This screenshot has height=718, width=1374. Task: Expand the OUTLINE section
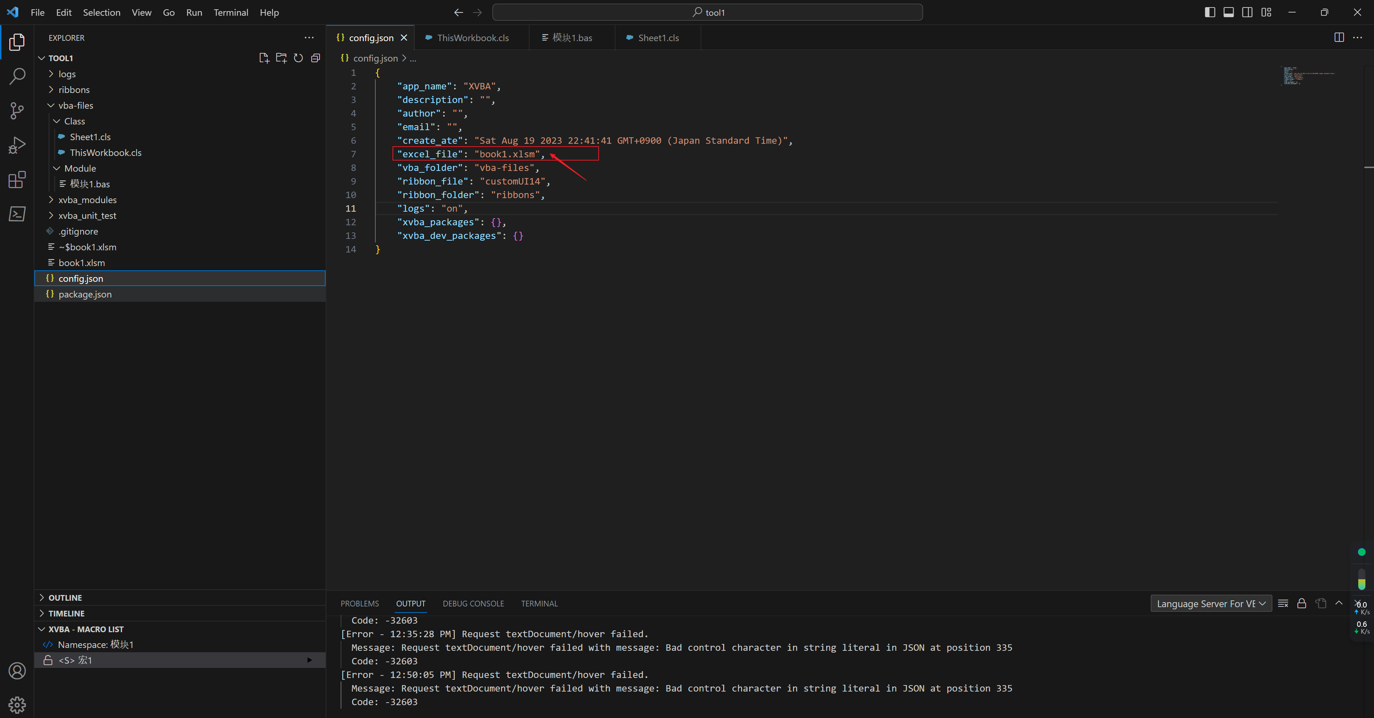[43, 597]
